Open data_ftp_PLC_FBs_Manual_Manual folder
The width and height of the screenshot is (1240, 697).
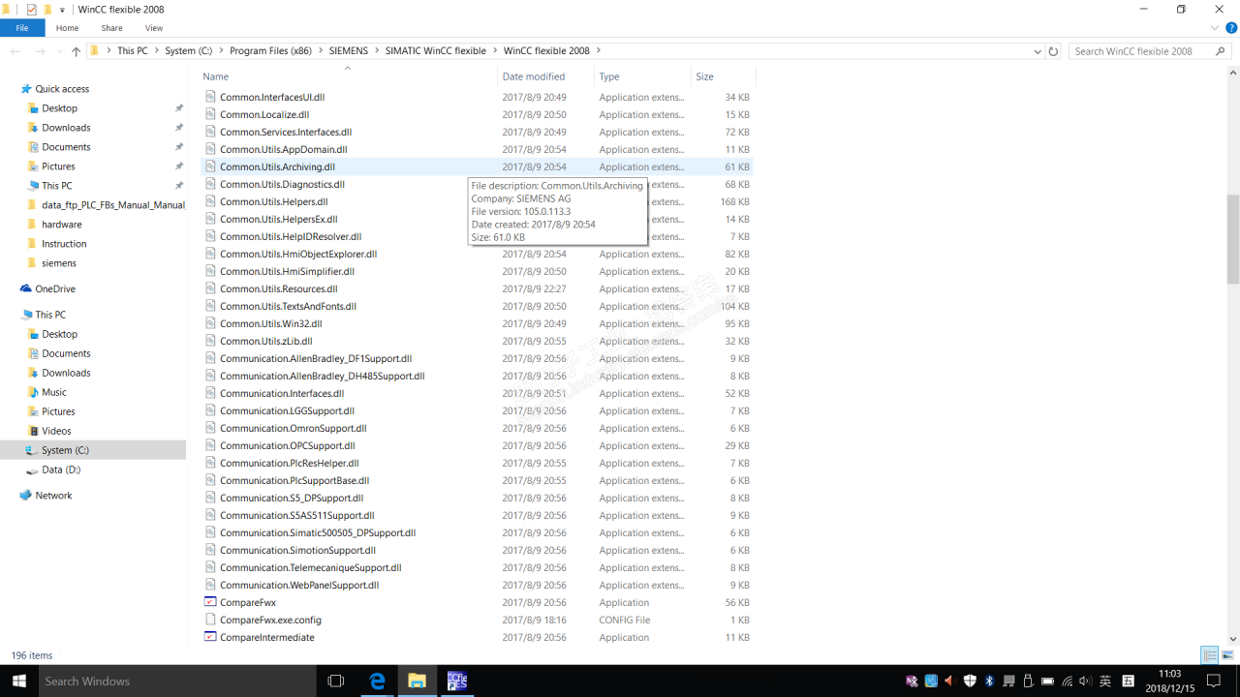pyautogui.click(x=112, y=205)
